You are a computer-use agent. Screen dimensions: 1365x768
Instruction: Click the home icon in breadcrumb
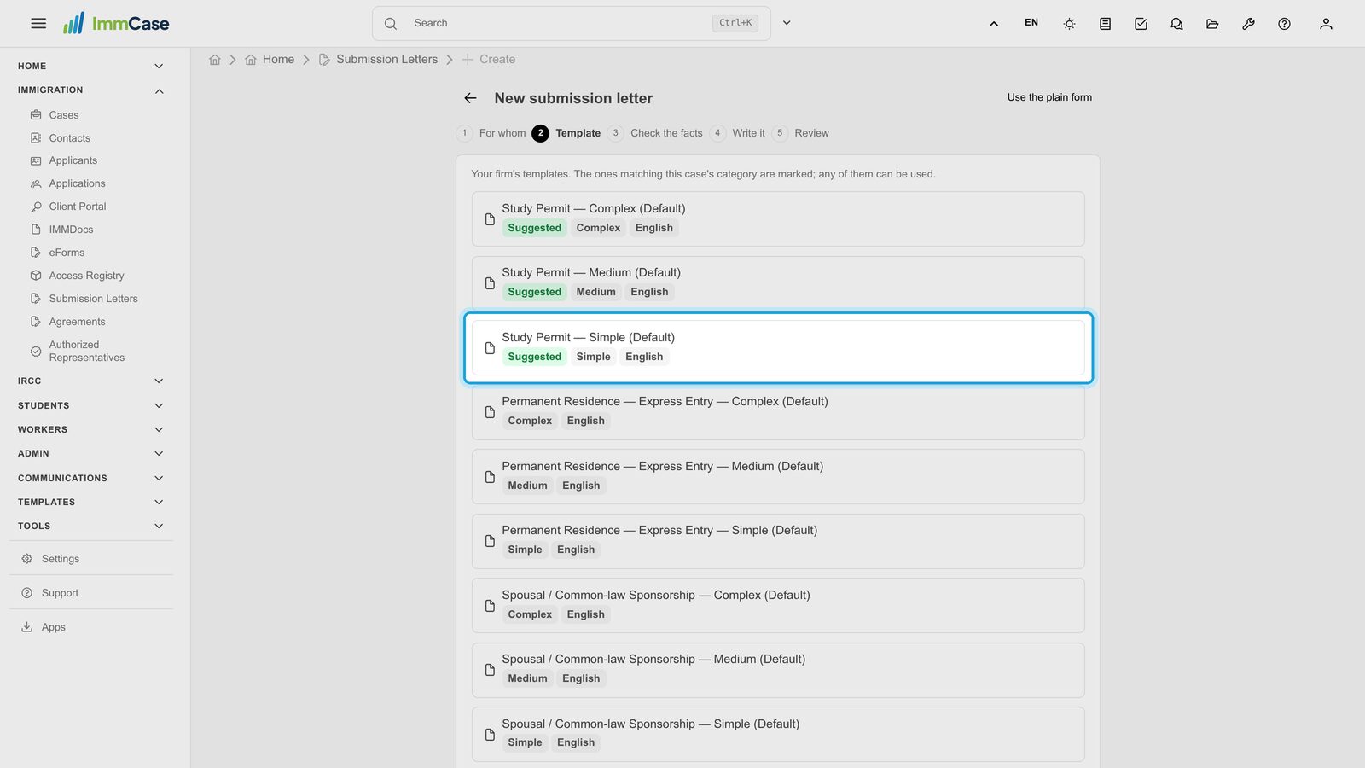click(x=215, y=60)
